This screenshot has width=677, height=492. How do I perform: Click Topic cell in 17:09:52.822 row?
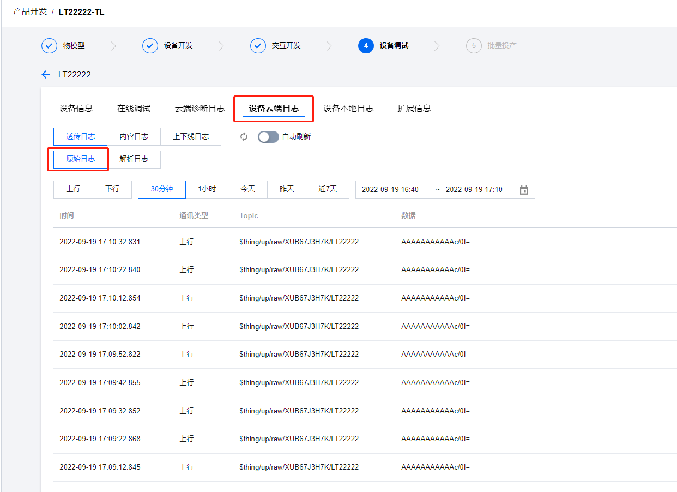tap(299, 355)
